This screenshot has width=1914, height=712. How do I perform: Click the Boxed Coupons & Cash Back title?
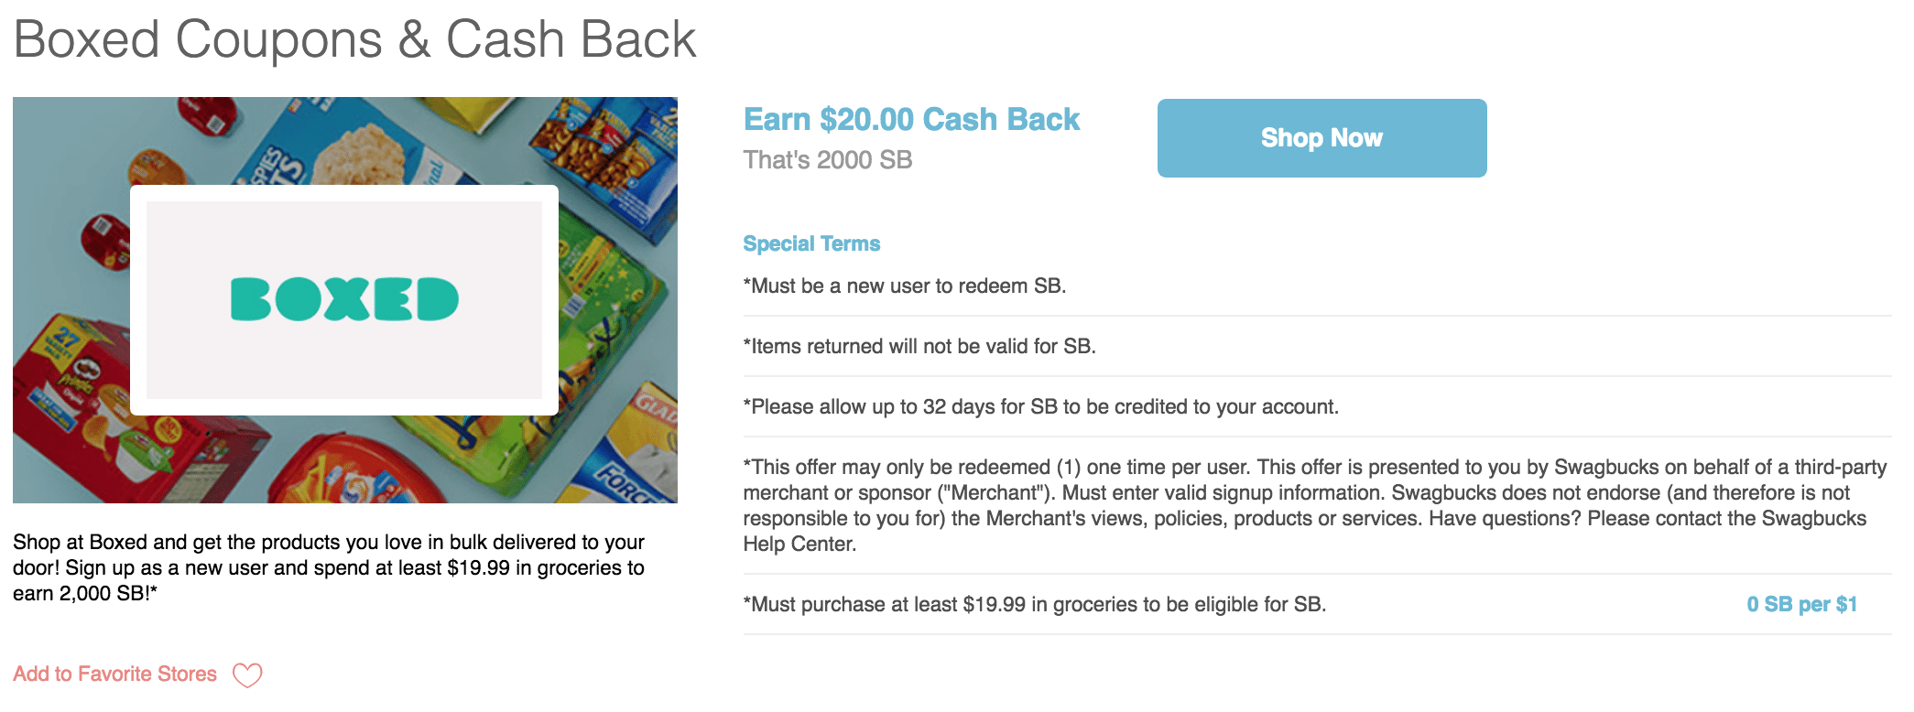[354, 39]
